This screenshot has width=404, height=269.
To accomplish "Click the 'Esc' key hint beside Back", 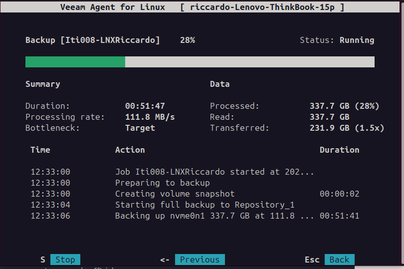I will pyautogui.click(x=312, y=260).
